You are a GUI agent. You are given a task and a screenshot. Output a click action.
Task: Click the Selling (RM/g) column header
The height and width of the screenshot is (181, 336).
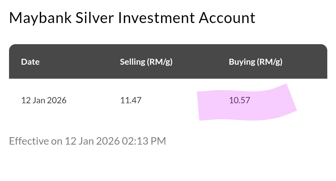146,62
